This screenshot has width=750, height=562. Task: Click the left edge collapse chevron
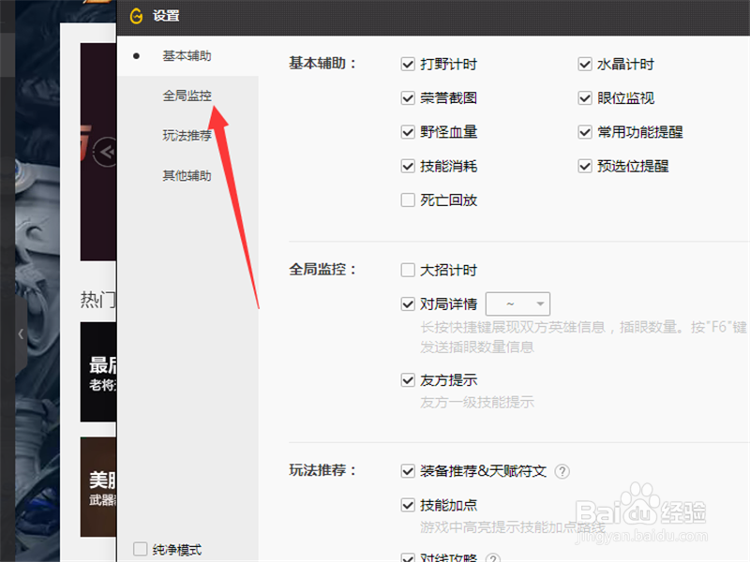tap(20, 333)
